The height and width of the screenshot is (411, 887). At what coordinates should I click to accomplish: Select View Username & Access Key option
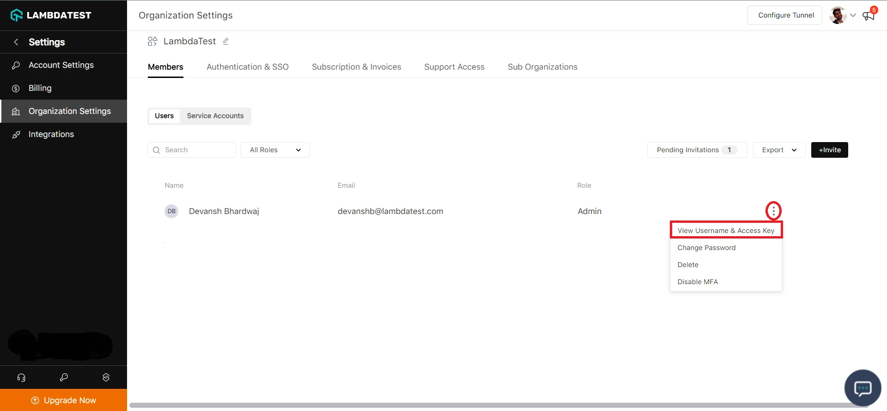pos(726,231)
